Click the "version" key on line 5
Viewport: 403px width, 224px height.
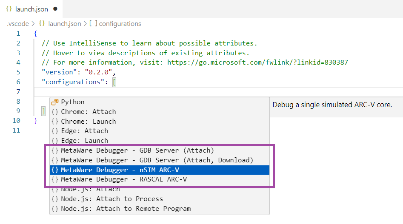pos(59,72)
